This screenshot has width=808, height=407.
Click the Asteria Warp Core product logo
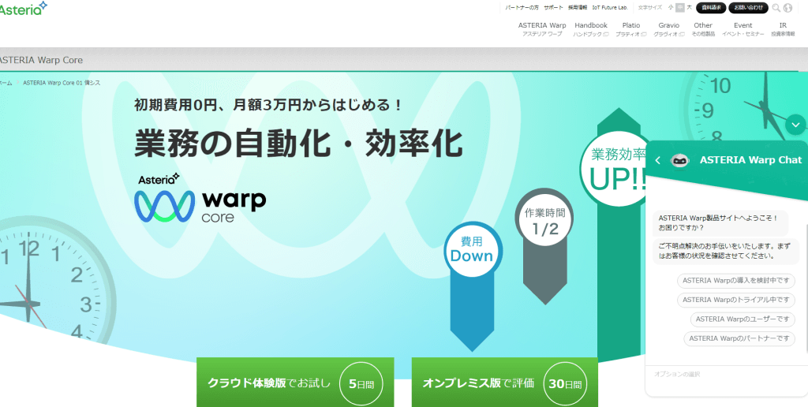[x=200, y=198]
